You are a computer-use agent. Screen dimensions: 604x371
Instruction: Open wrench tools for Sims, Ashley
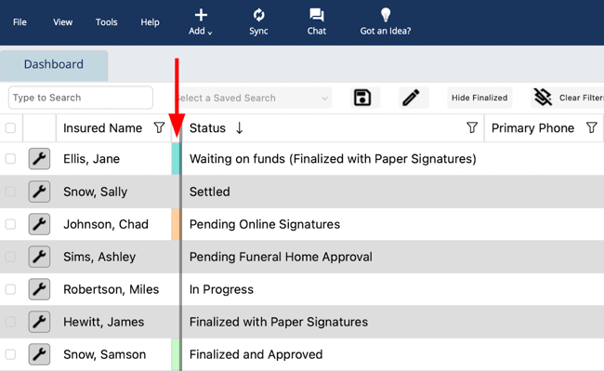pyautogui.click(x=39, y=257)
